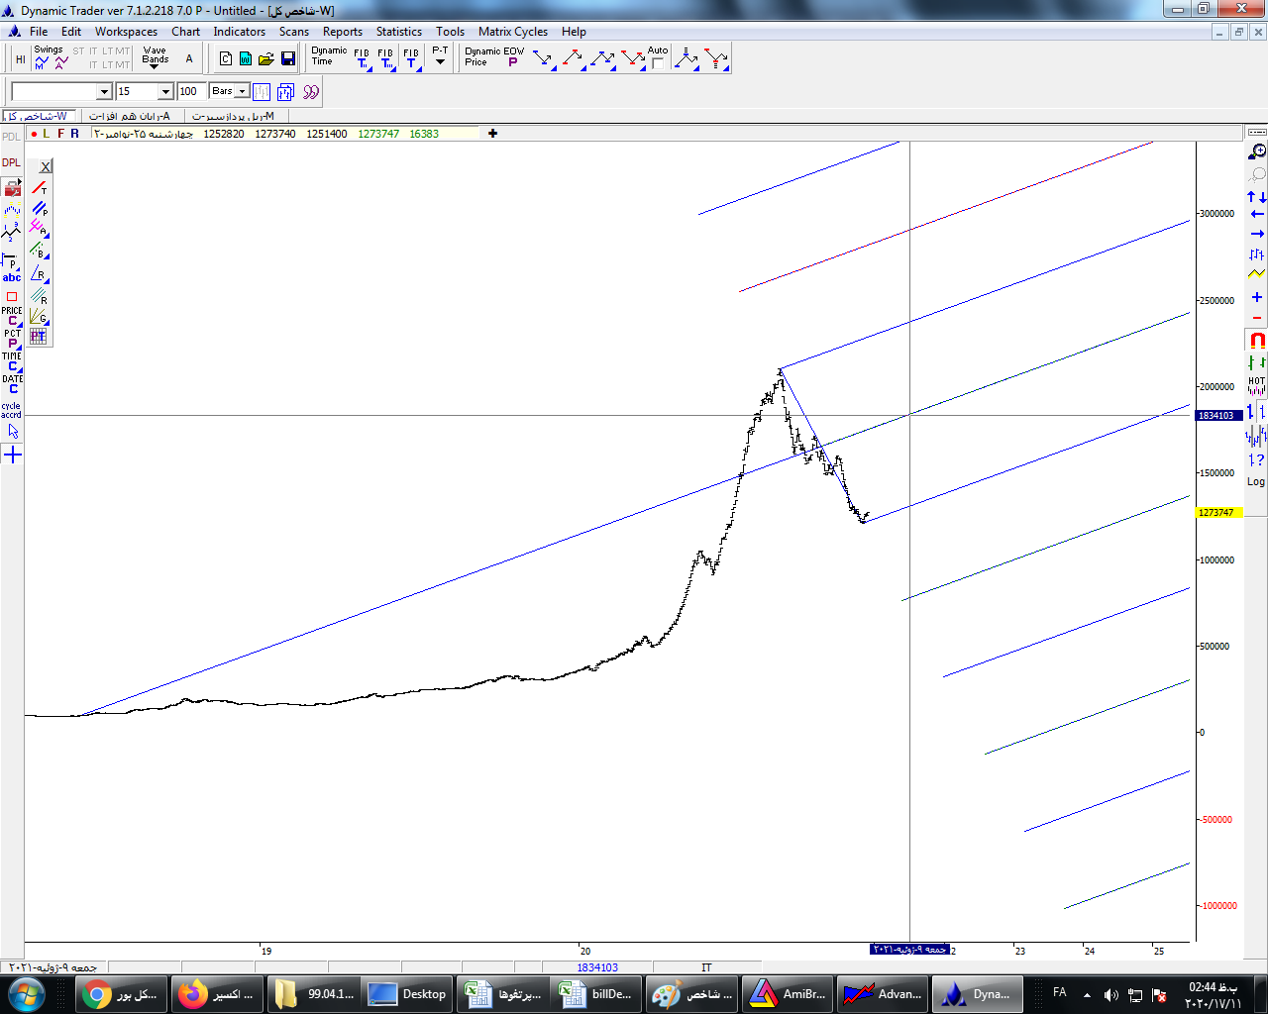Click the HI toolbar button

(x=20, y=59)
